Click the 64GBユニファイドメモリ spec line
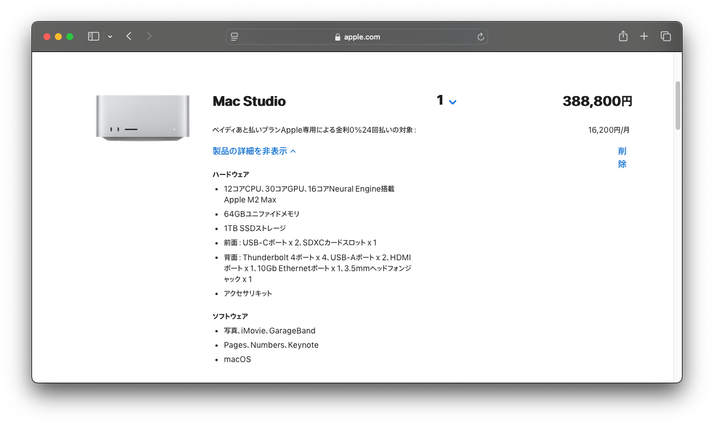714x425 pixels. pos(262,214)
